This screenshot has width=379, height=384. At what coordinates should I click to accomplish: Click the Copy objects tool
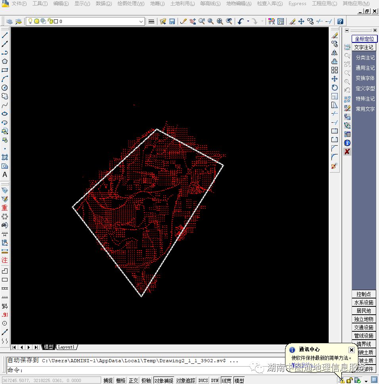[335, 44]
